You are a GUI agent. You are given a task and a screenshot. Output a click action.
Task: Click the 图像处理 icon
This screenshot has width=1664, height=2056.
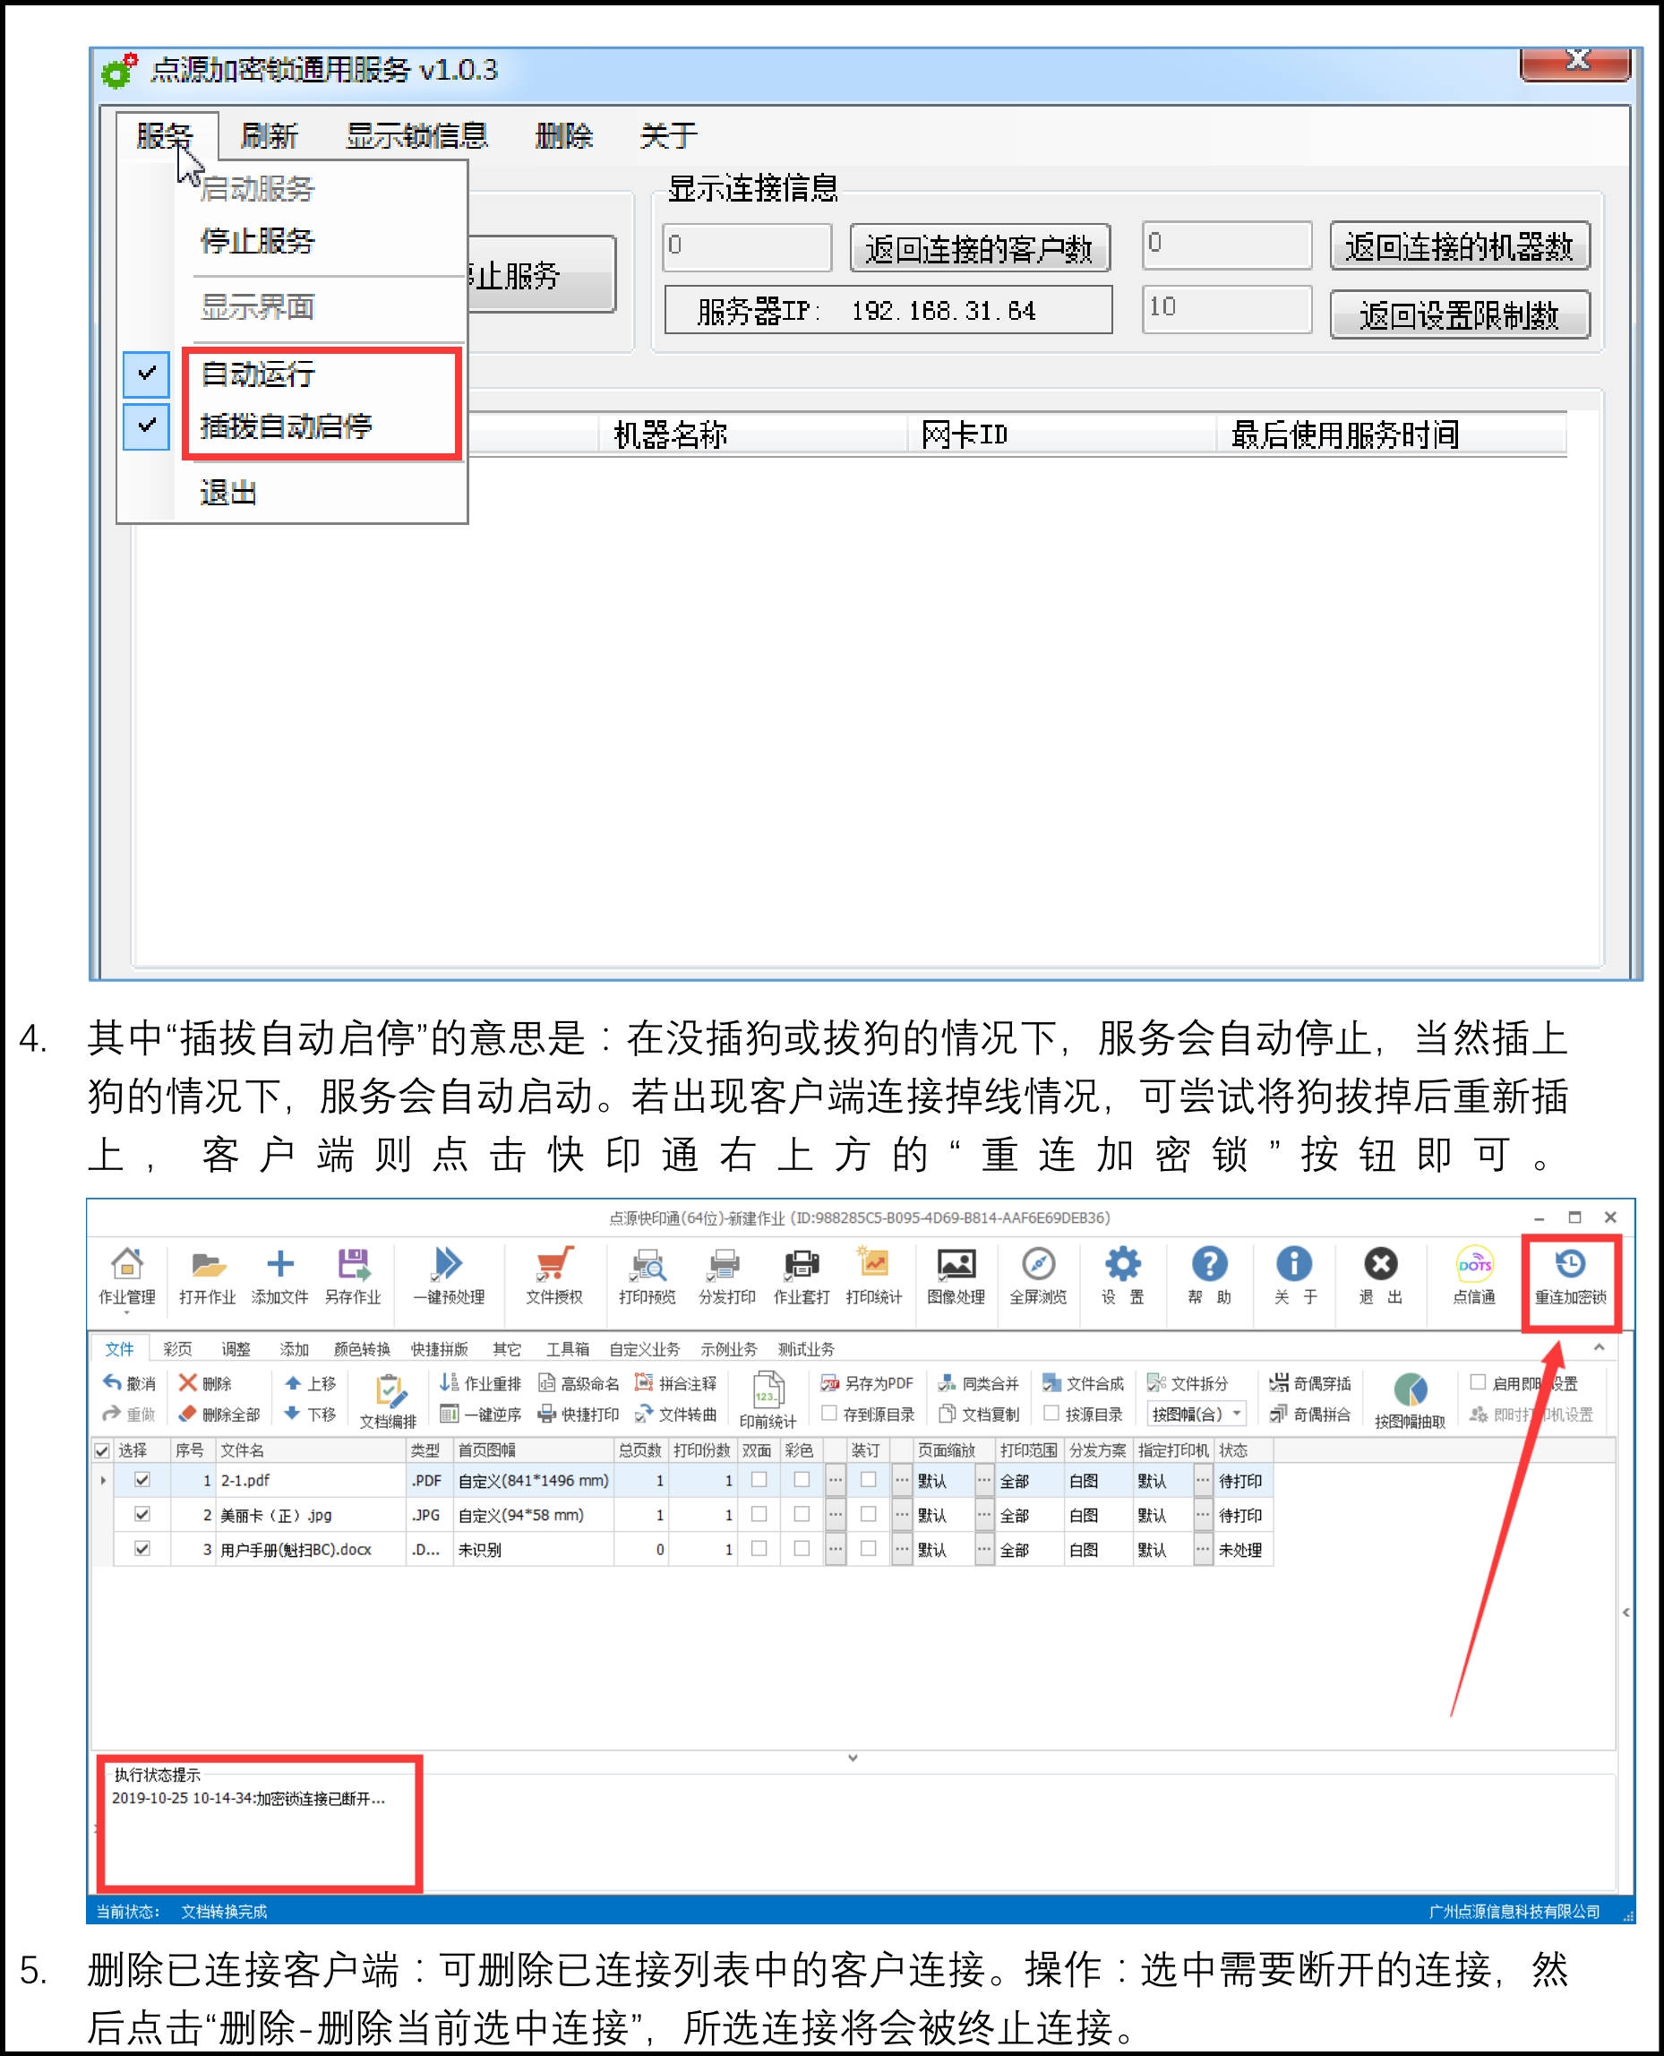point(956,1266)
